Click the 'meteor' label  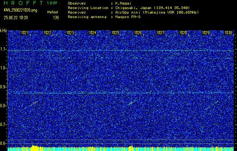pos(53,12)
